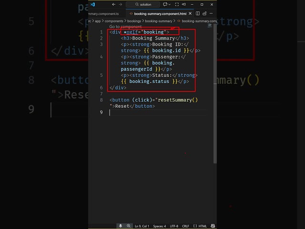
Task: Click the vertical editor scrollbar
Action: (x=215, y=94)
